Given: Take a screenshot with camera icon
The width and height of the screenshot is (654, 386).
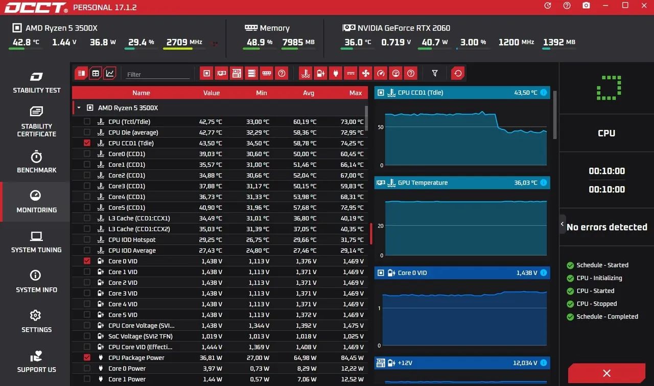Looking at the screenshot, I should pyautogui.click(x=587, y=6).
